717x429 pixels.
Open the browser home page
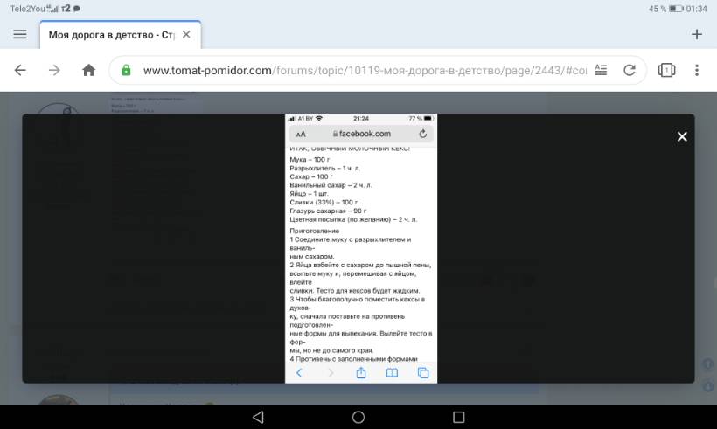click(x=88, y=70)
